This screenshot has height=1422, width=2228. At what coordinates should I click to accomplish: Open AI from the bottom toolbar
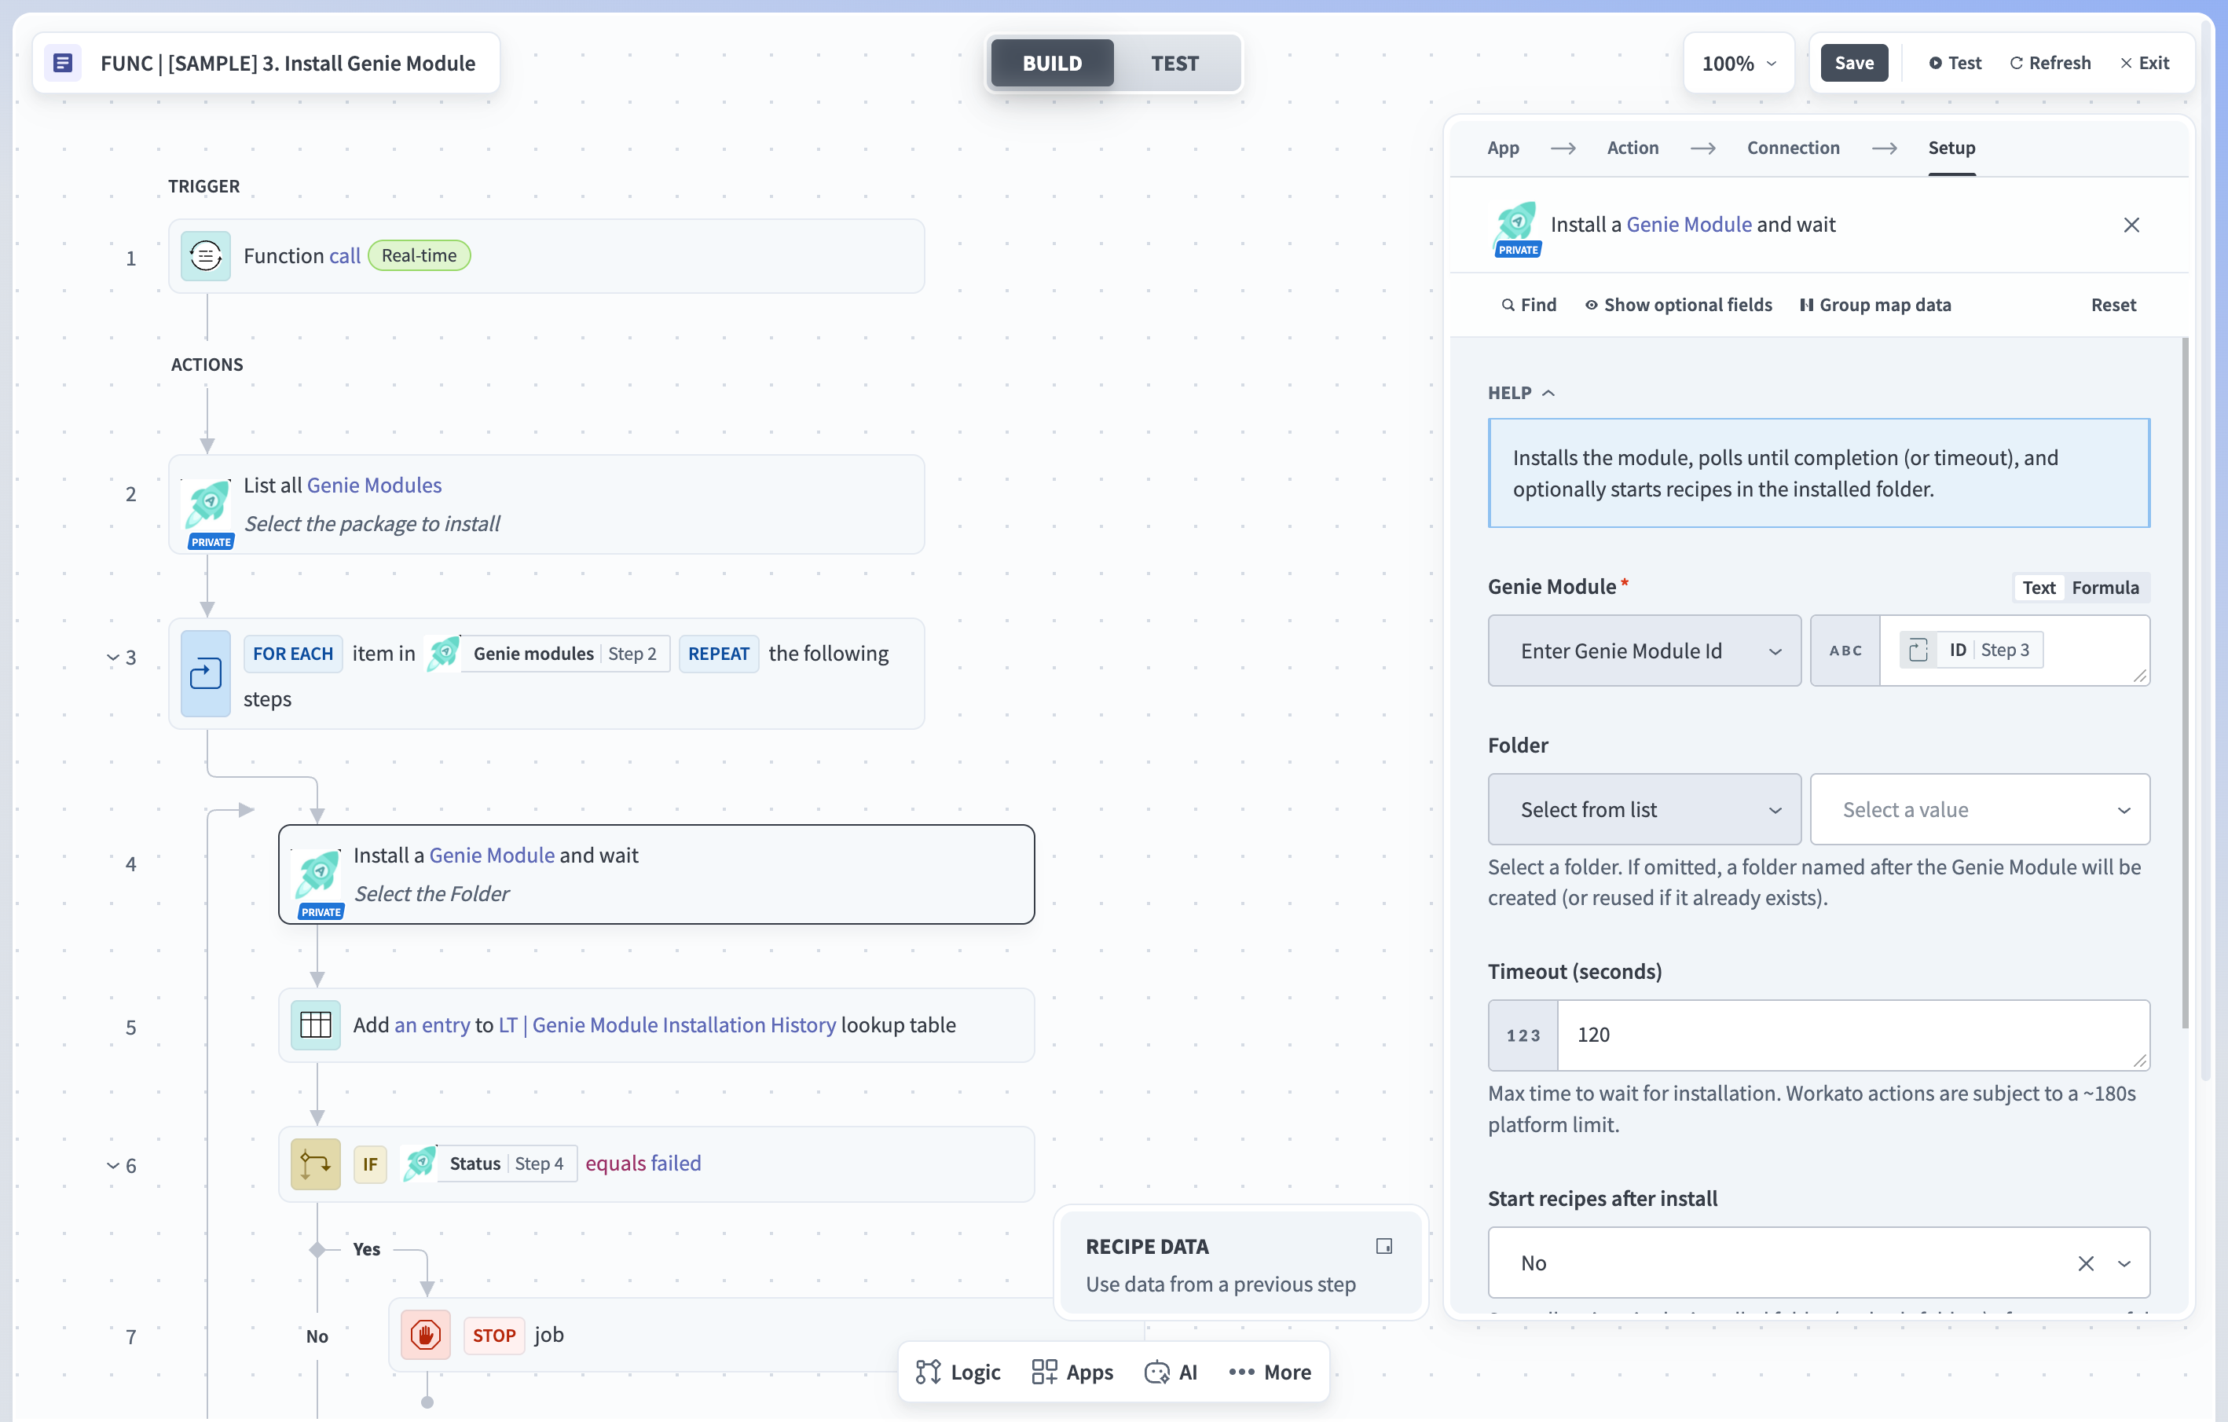coord(1171,1372)
